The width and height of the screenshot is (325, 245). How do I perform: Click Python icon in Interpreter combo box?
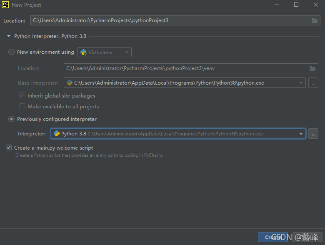tap(57, 134)
